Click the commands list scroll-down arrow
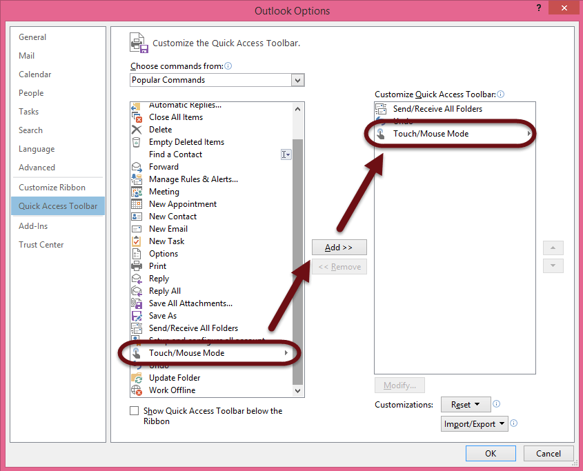 coord(297,390)
